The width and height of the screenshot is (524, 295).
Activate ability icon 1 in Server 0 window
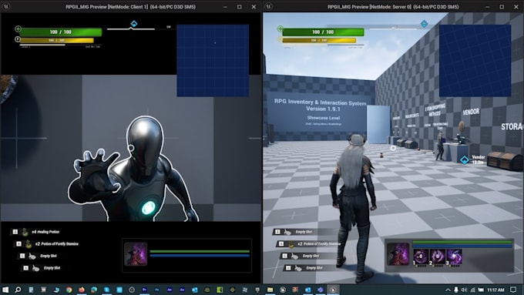pyautogui.click(x=421, y=257)
